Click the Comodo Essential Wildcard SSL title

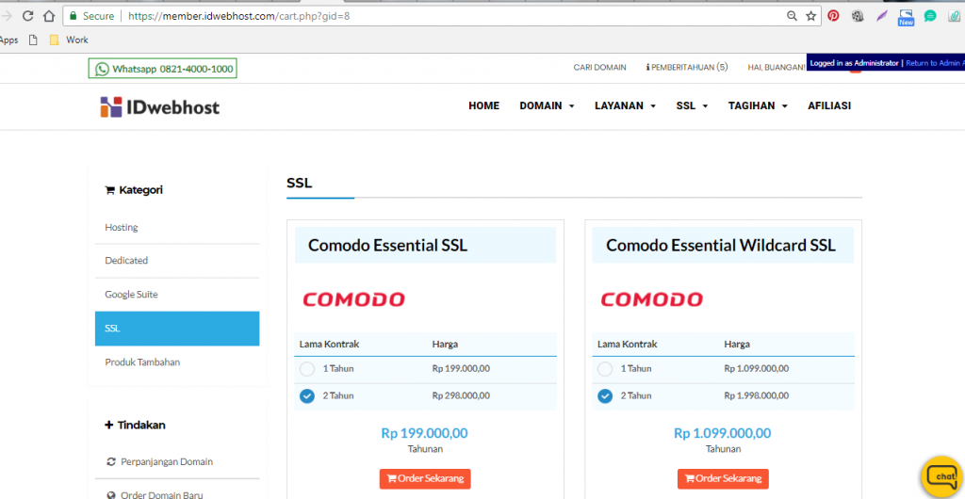tap(721, 246)
